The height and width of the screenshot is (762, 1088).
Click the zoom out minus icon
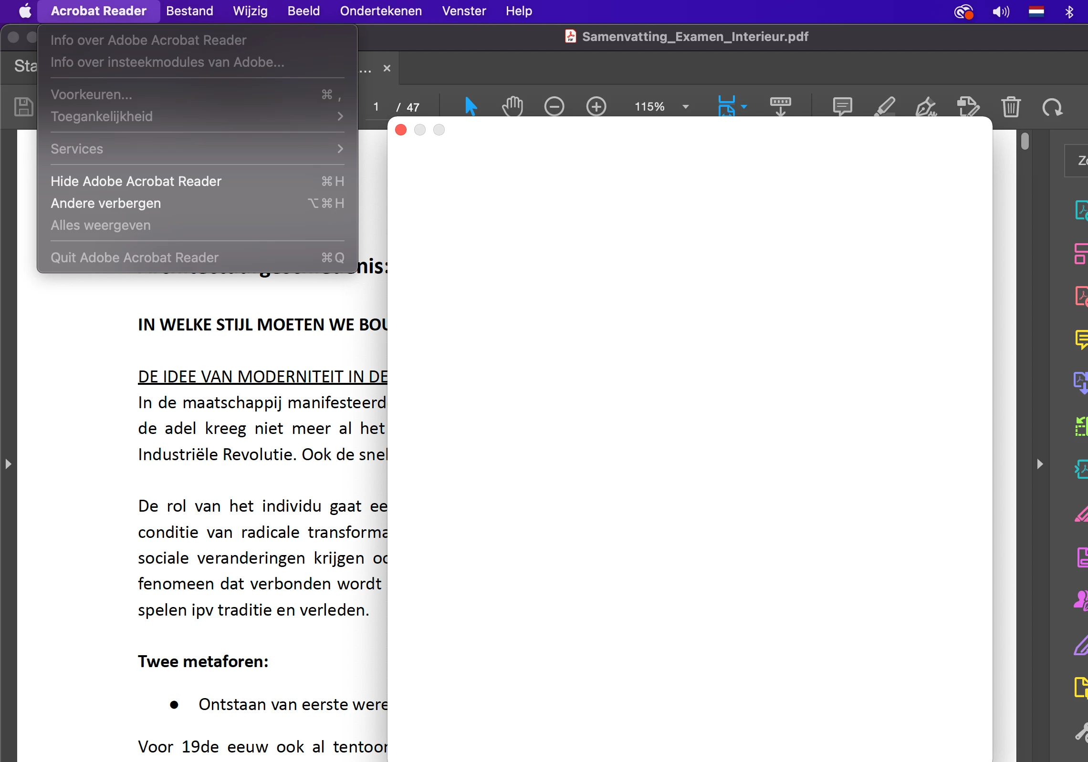554,106
